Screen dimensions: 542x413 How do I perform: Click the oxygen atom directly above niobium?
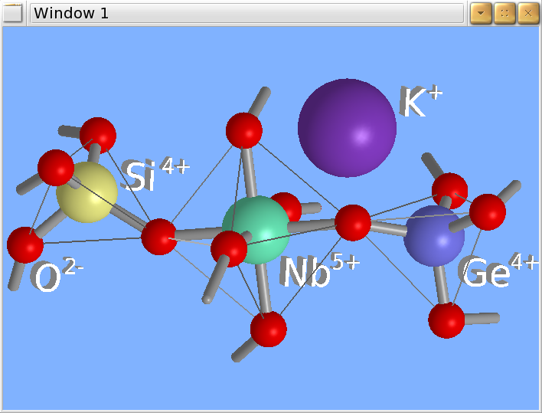244,130
